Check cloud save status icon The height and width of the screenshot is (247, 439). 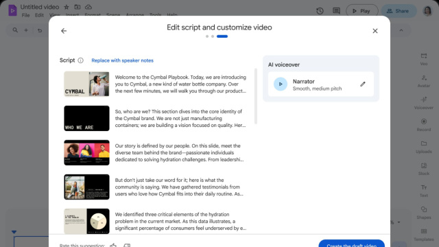(88, 7)
